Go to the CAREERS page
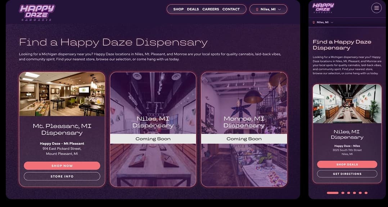This screenshot has width=388, height=207. click(x=211, y=9)
